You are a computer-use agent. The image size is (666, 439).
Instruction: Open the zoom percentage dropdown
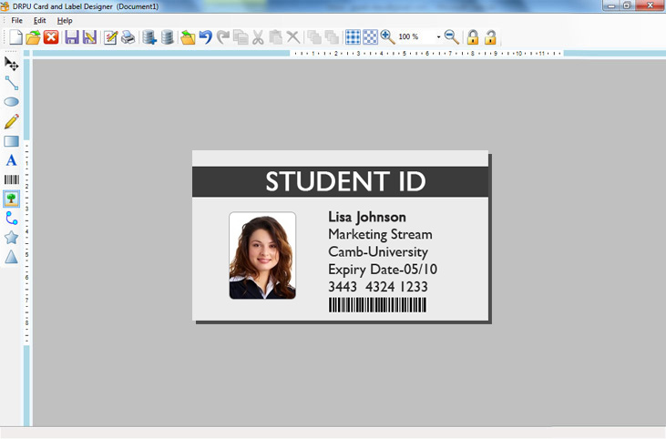pos(438,37)
